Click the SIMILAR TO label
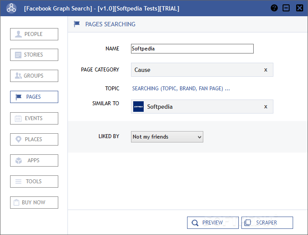308x235 pixels. click(106, 103)
